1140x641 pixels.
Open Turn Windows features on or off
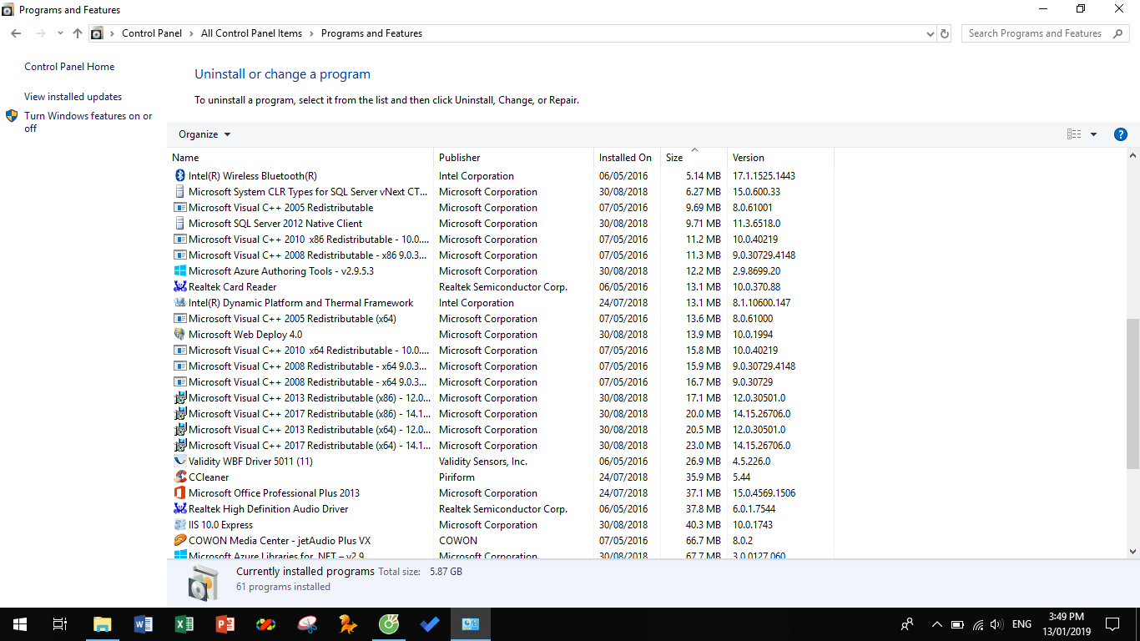coord(88,122)
